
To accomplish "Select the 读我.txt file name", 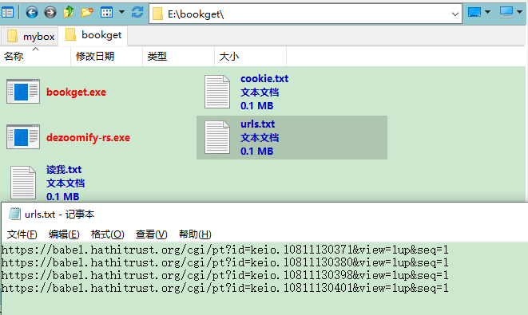I will point(64,169).
